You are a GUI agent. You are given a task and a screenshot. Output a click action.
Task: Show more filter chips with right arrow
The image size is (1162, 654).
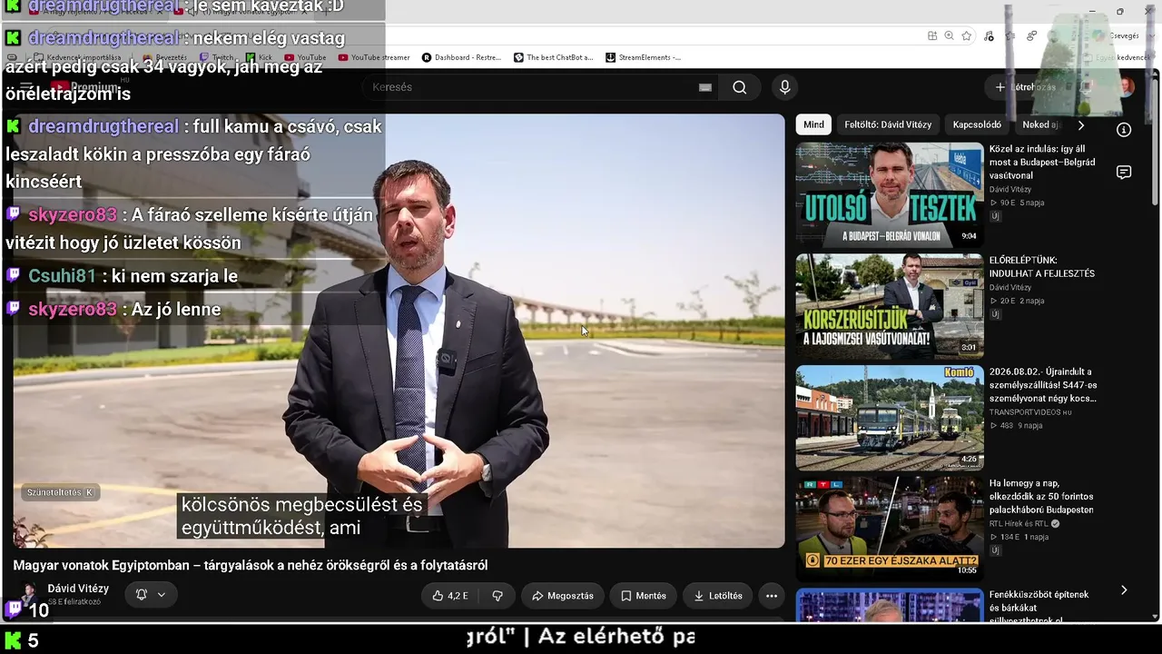[1080, 124]
